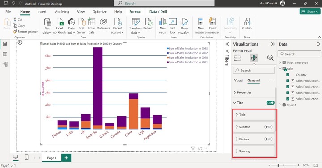322x168 pixels.
Task: Switch to the View ribbon tab
Action: (80, 12)
